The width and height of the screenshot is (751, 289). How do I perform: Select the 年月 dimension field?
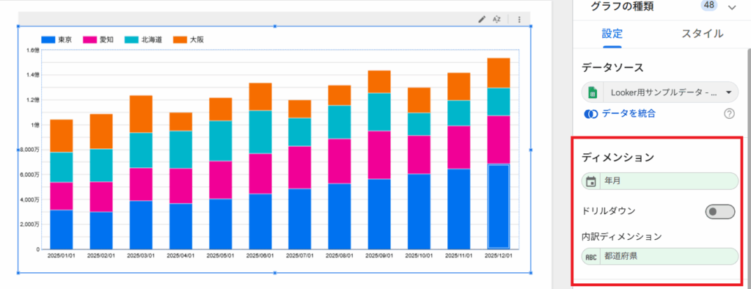pos(660,182)
